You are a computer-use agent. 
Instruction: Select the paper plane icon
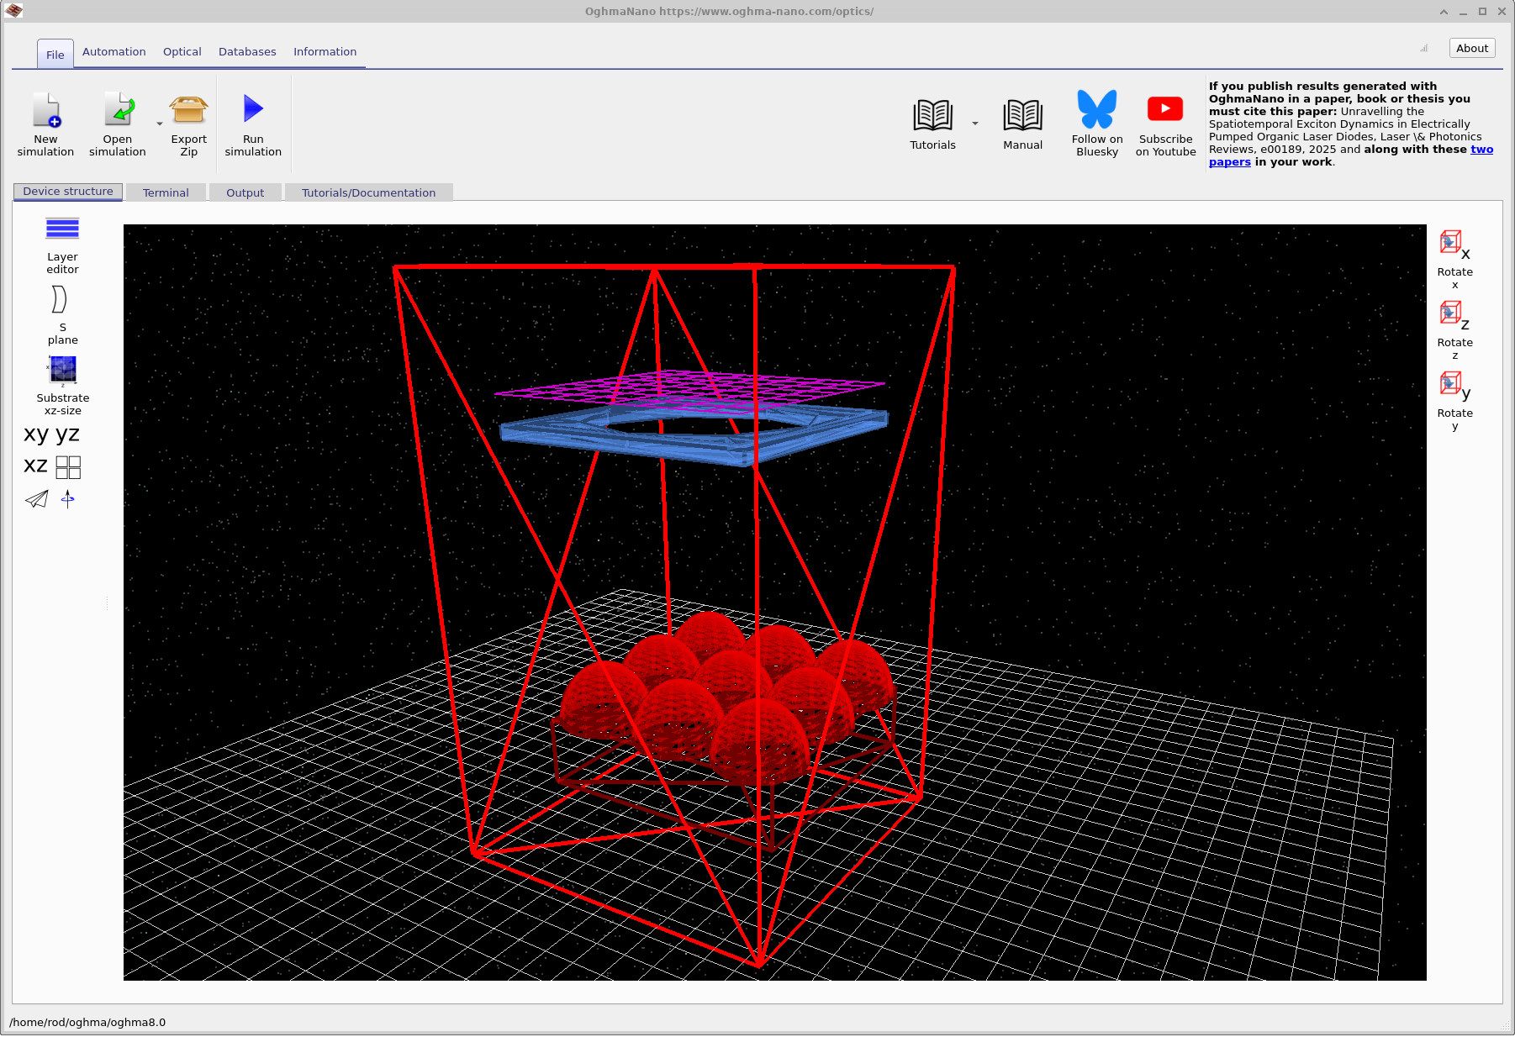click(35, 499)
